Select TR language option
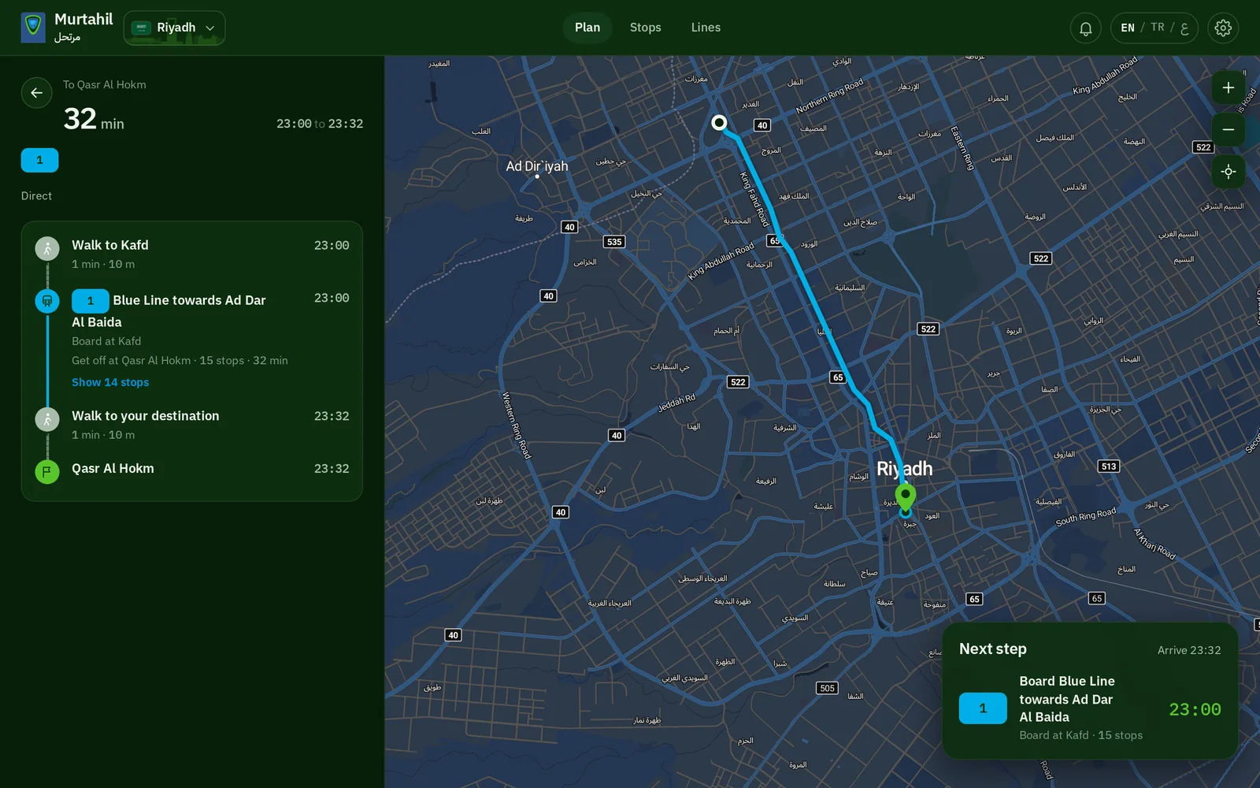 (1157, 28)
